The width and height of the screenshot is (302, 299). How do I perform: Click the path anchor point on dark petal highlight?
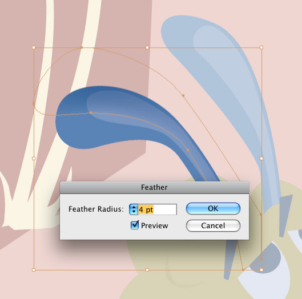91,112
